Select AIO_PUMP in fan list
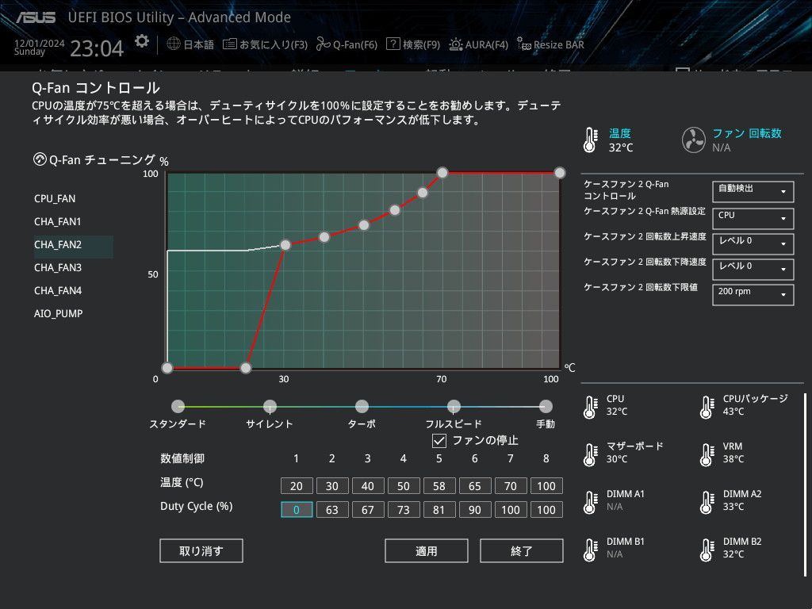 click(58, 313)
